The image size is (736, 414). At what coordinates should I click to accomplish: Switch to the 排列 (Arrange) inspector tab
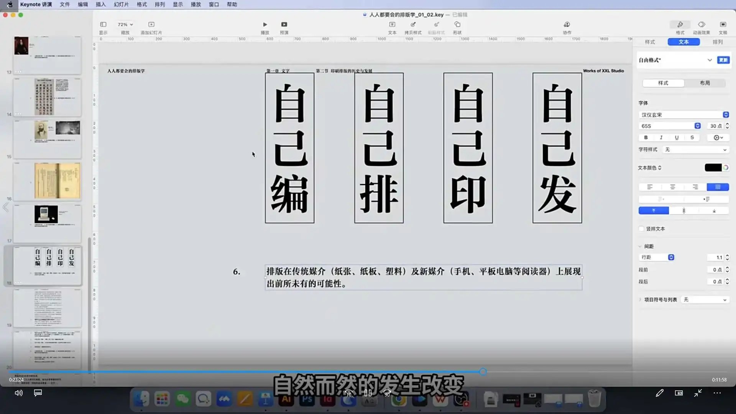pyautogui.click(x=718, y=42)
